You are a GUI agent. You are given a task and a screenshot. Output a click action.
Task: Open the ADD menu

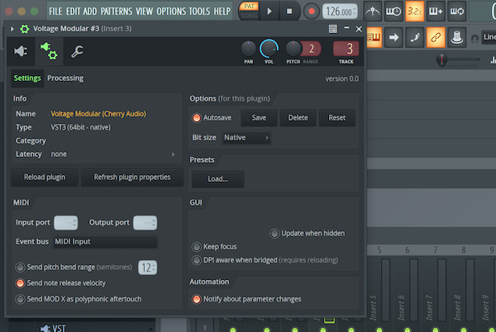(x=90, y=12)
